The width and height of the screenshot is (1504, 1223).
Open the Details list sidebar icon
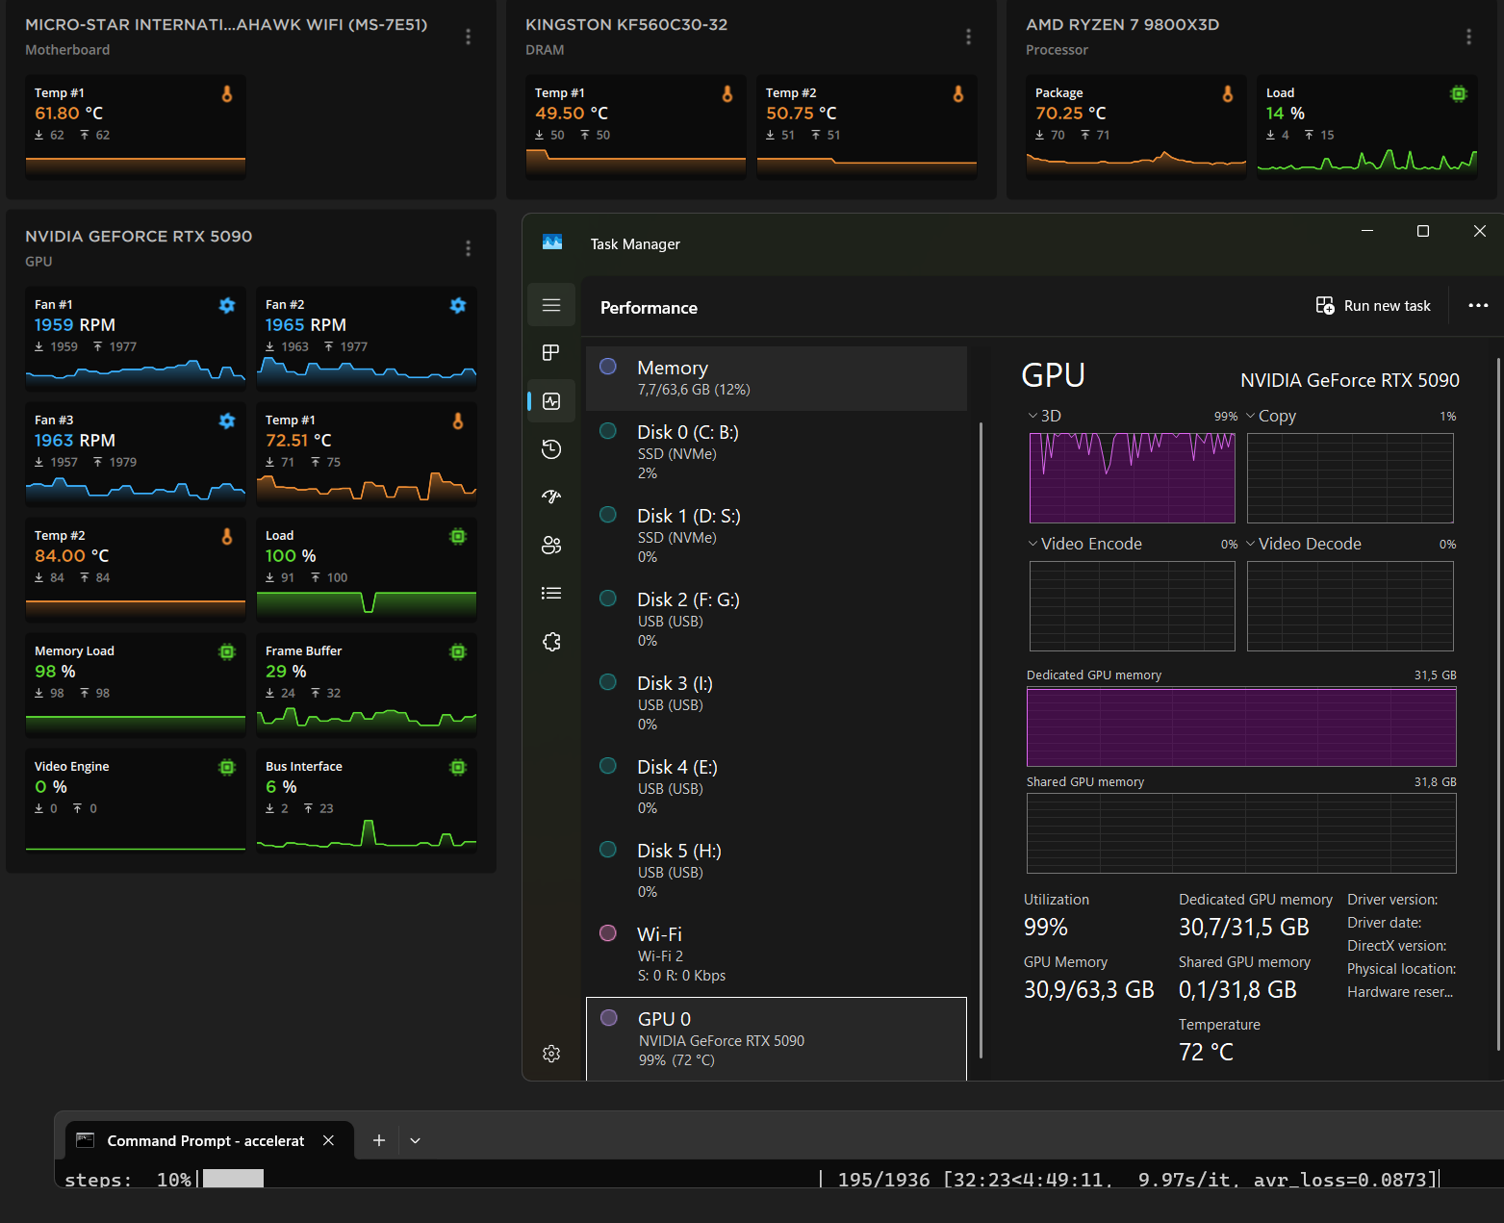click(551, 593)
